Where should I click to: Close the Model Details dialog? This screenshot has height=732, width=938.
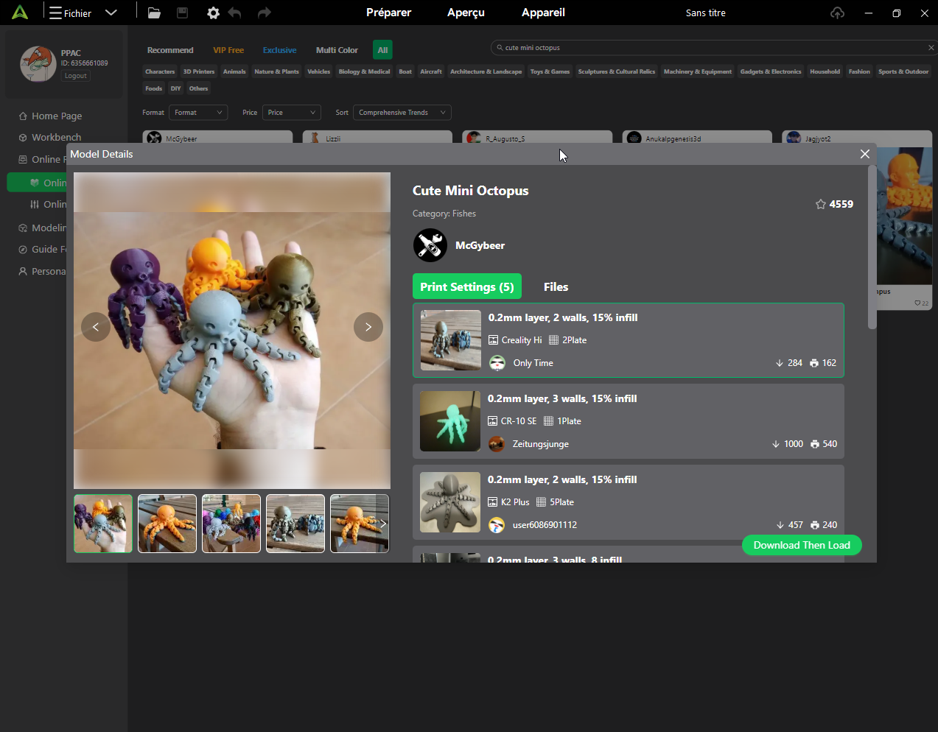point(865,154)
